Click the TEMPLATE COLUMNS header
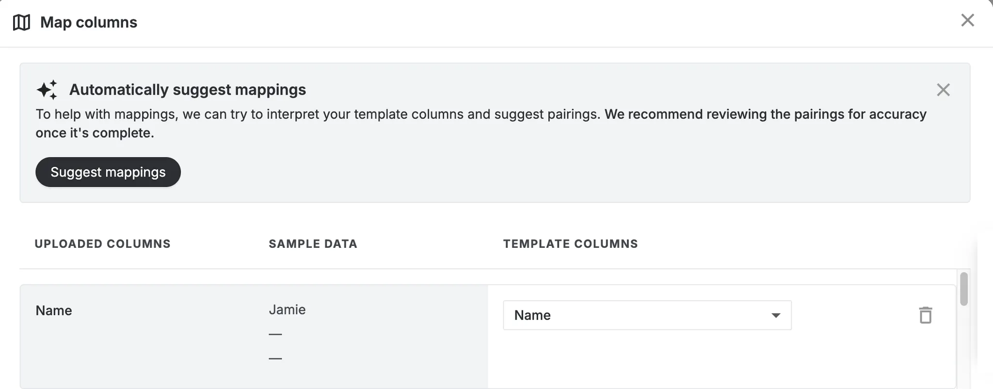This screenshot has width=993, height=389. 571,243
